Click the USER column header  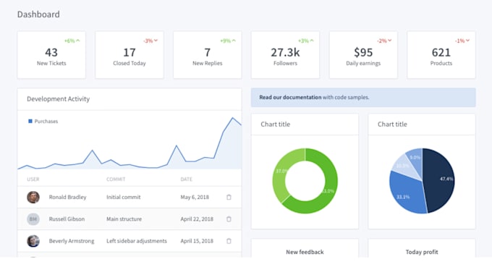(x=33, y=179)
